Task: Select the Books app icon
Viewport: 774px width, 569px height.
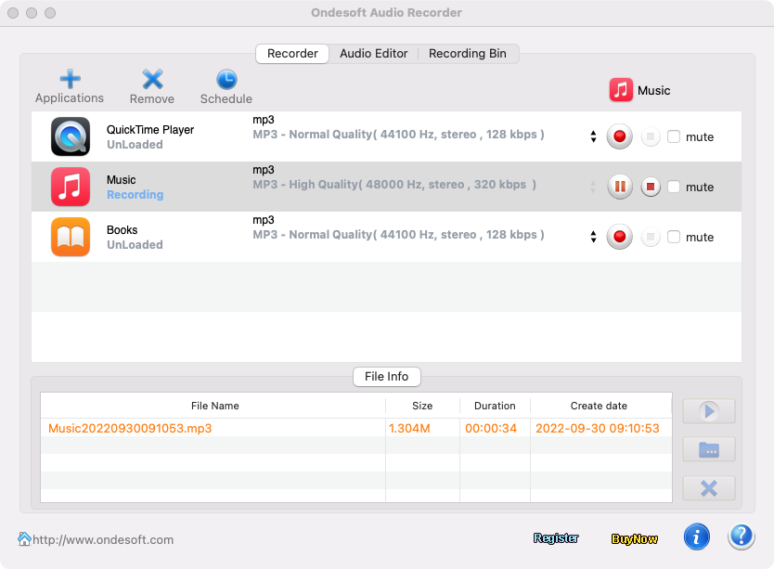Action: 71,237
